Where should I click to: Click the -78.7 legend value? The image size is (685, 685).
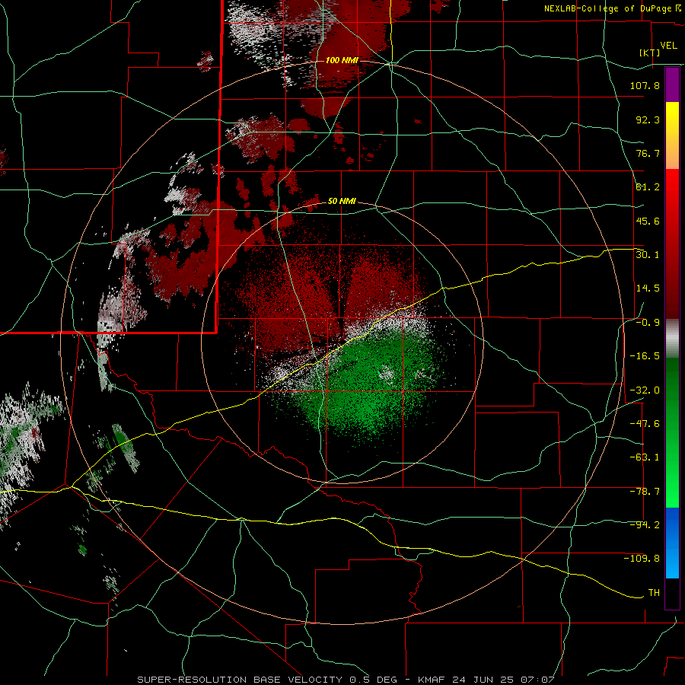tap(645, 492)
